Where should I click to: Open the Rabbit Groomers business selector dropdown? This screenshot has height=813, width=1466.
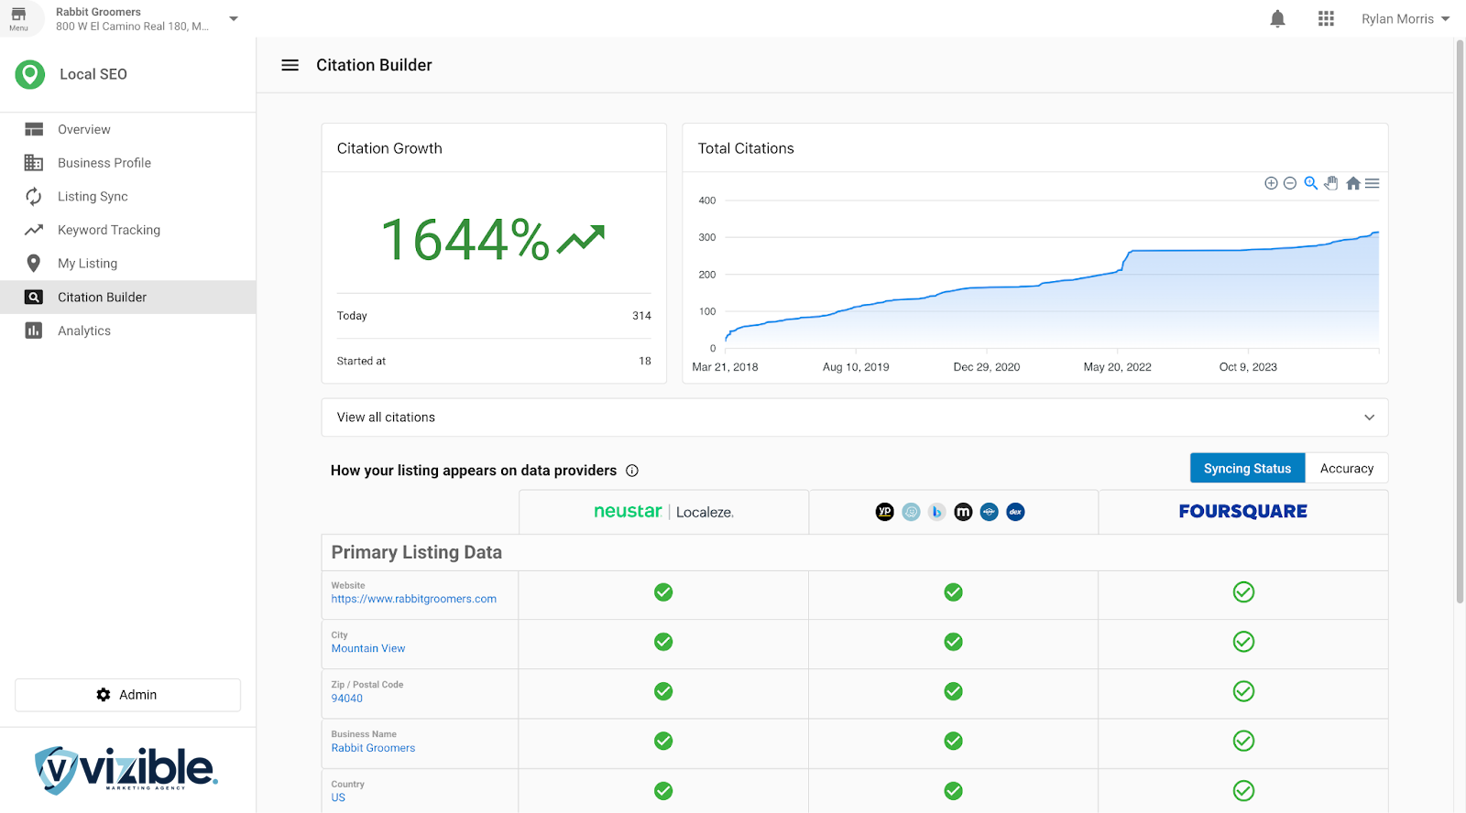click(x=234, y=19)
